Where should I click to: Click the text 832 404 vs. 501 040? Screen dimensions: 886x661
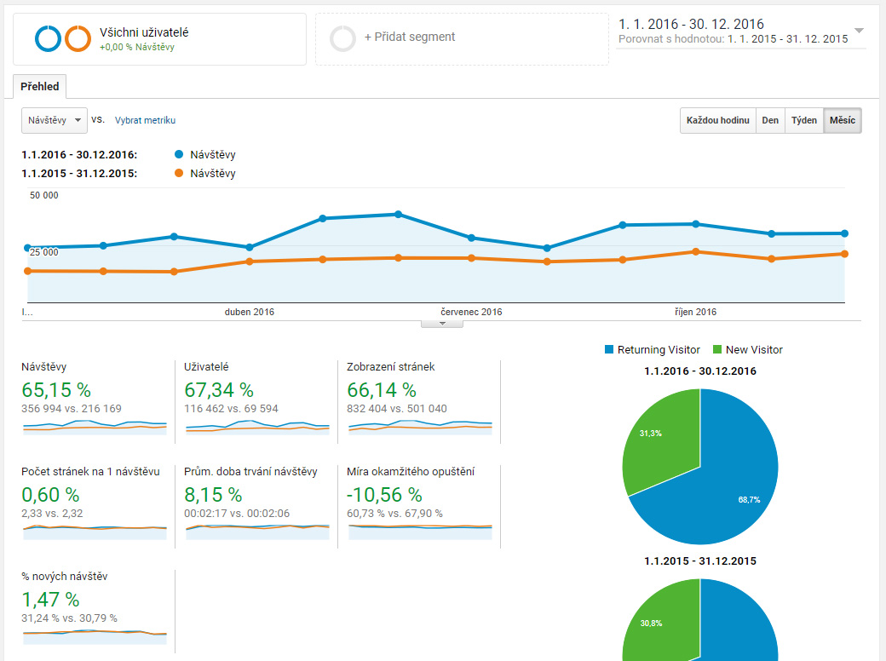pos(397,409)
